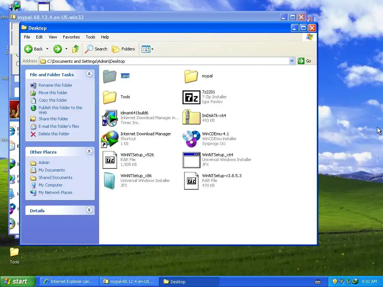Image resolution: width=383 pixels, height=287 pixels.
Task: Open the Forward history dropdown arrow
Action: pos(66,49)
